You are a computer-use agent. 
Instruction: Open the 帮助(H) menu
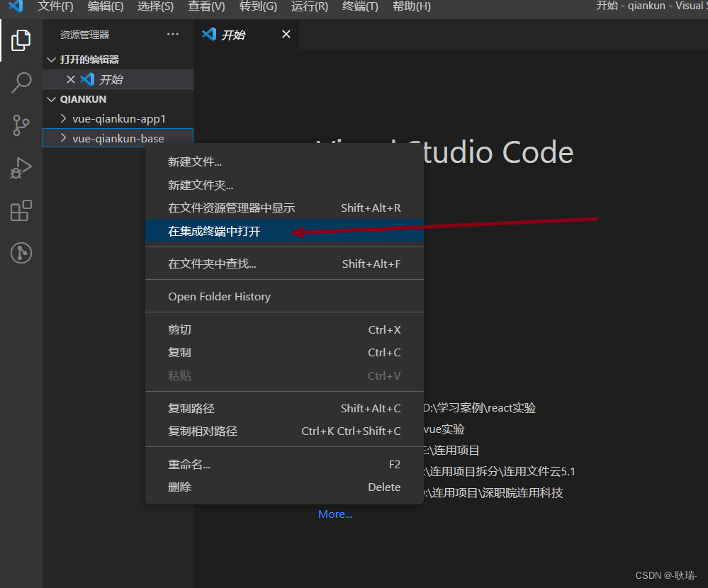point(411,6)
